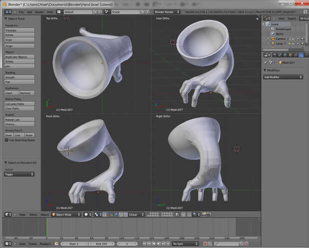Open the pivot point selector
The height and width of the screenshot is (248, 309).
98,214
